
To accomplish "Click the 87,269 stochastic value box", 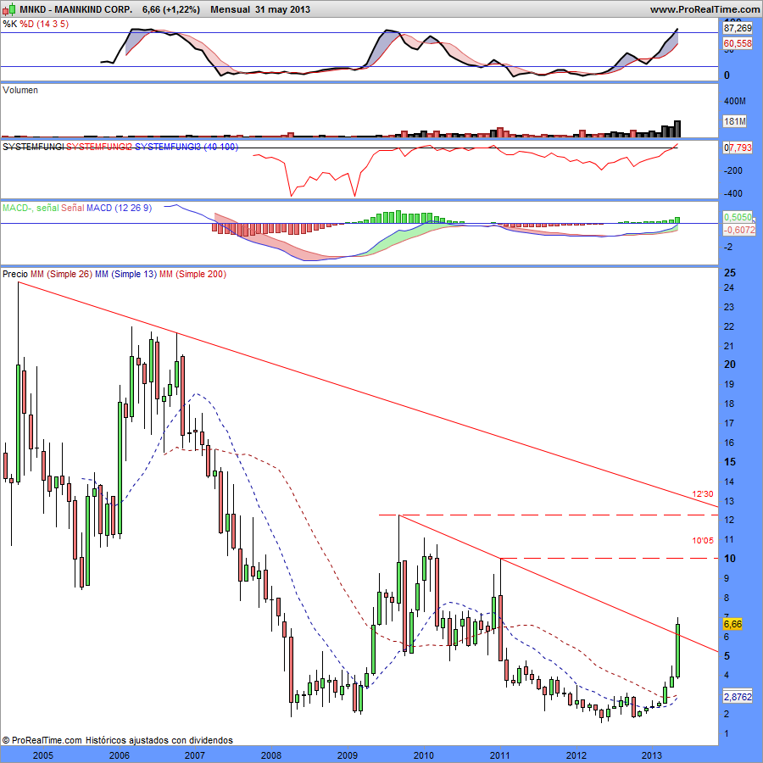I will click(x=738, y=28).
